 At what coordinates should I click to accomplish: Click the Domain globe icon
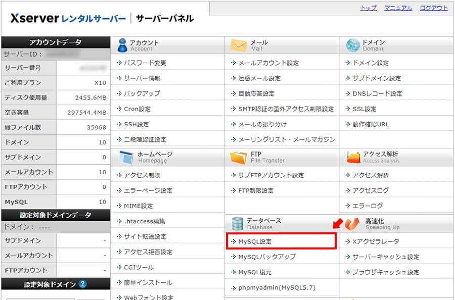353,45
